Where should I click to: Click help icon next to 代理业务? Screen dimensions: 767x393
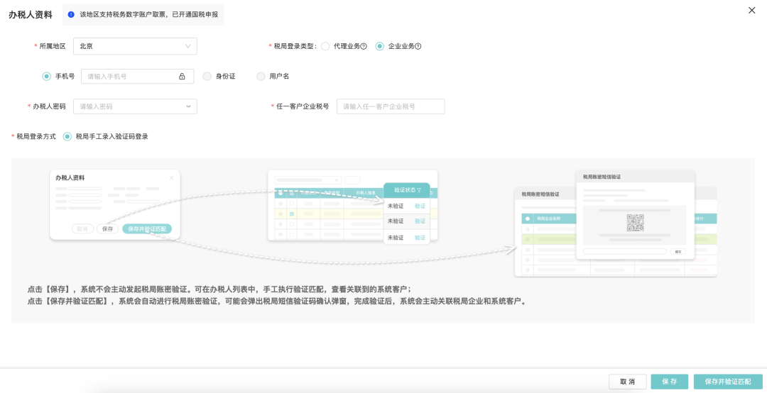coord(364,47)
